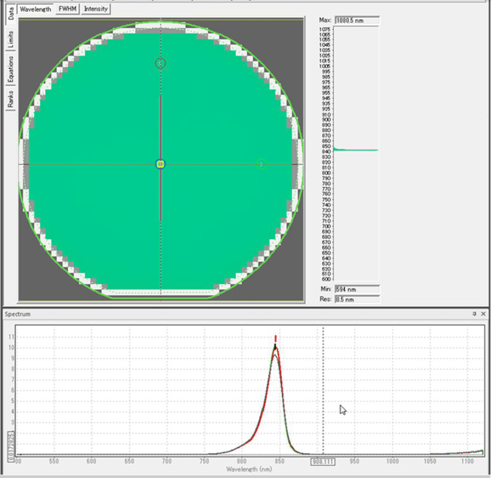Click the dark circle marker near wafer top
The width and height of the screenshot is (491, 478).
[160, 63]
